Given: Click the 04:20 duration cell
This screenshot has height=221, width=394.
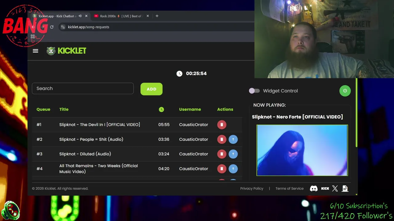Looking at the screenshot, I should pos(164,169).
